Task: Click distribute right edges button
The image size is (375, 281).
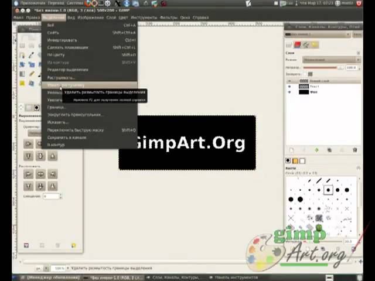Action: (x=53, y=174)
